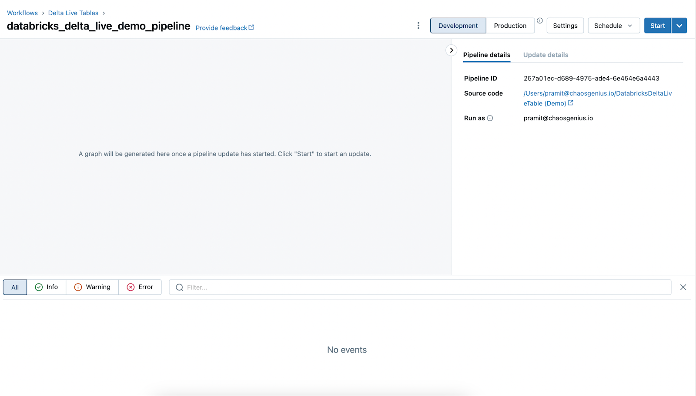Collapse the Pipeline details panel
Viewport: 696px width, 396px height.
click(x=451, y=50)
